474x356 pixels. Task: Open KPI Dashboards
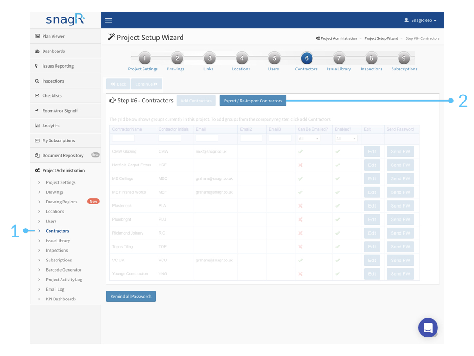[61, 299]
